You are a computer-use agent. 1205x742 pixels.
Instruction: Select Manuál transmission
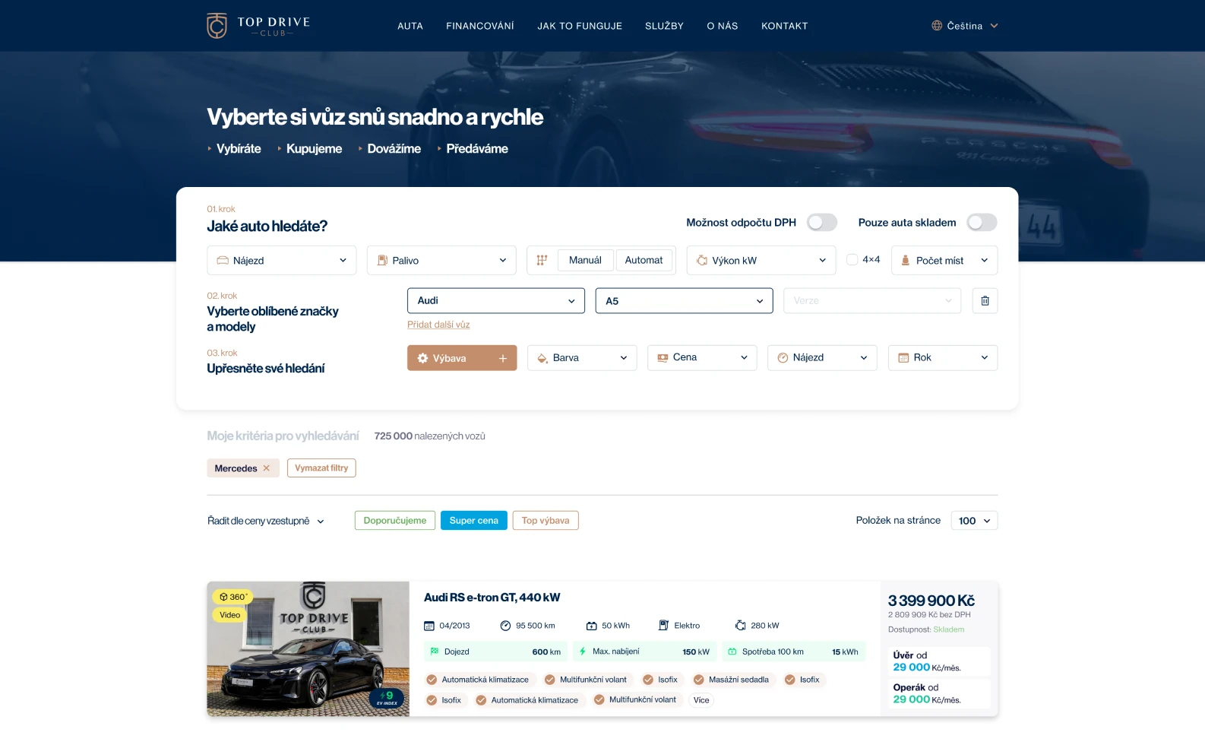click(x=585, y=260)
